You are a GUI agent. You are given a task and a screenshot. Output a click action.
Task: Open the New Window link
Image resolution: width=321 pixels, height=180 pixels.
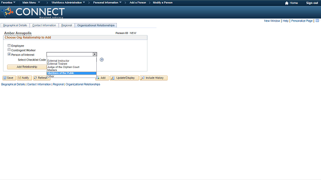(272, 21)
